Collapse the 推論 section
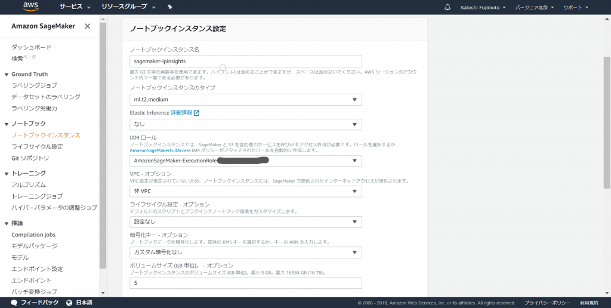Screen dimensions: 611x308 pyautogui.click(x=7, y=224)
